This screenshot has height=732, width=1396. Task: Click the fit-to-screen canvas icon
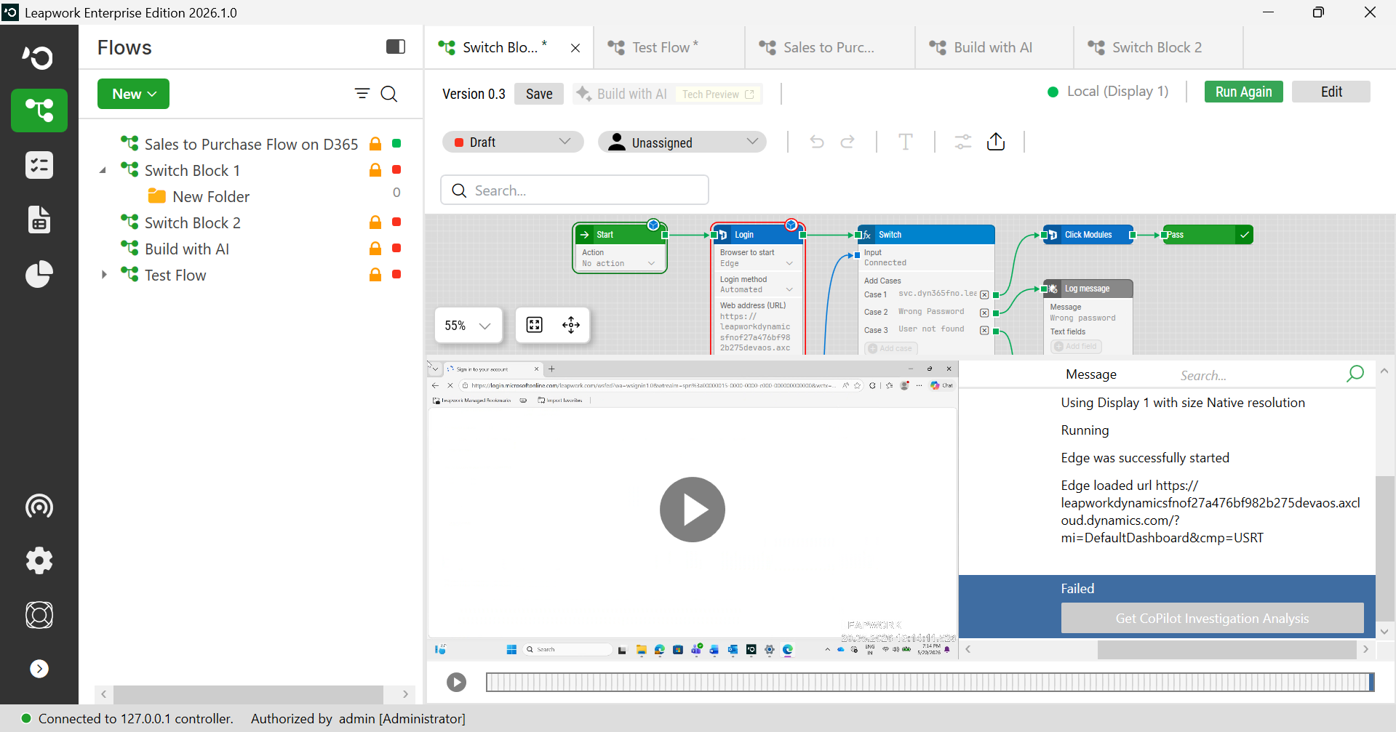point(535,325)
